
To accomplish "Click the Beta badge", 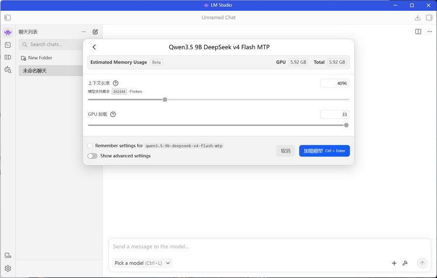I will pos(156,62).
